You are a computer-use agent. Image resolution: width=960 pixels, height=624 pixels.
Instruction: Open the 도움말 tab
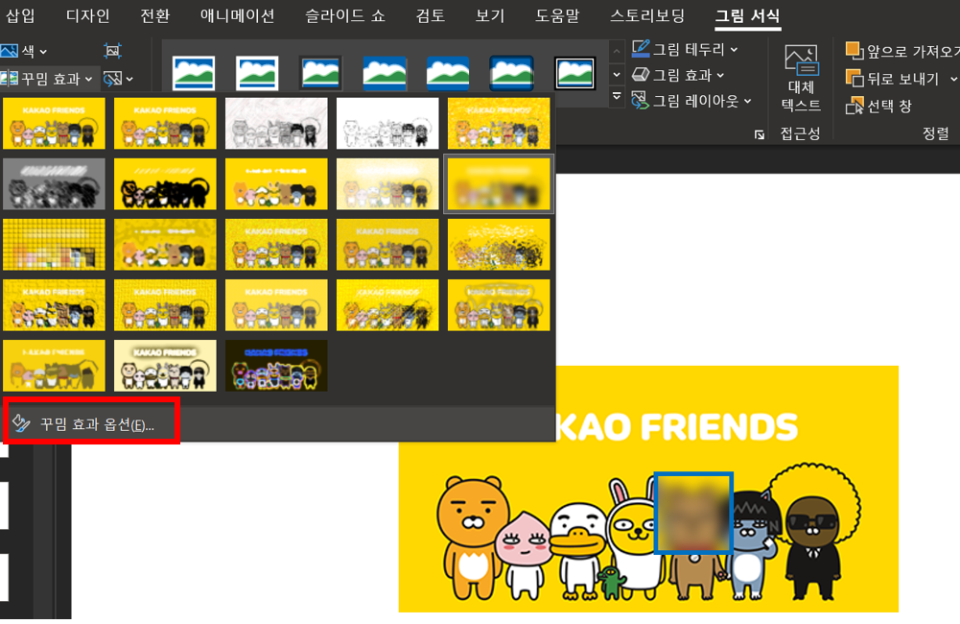coord(557,16)
